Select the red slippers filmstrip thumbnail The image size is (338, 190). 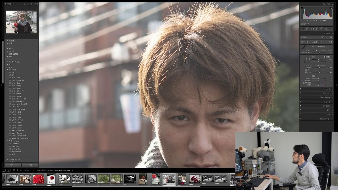(x=195, y=179)
